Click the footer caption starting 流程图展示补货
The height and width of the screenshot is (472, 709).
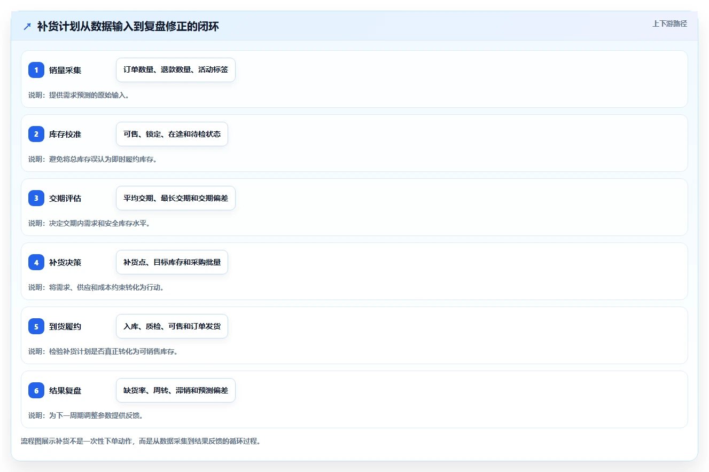pos(141,442)
